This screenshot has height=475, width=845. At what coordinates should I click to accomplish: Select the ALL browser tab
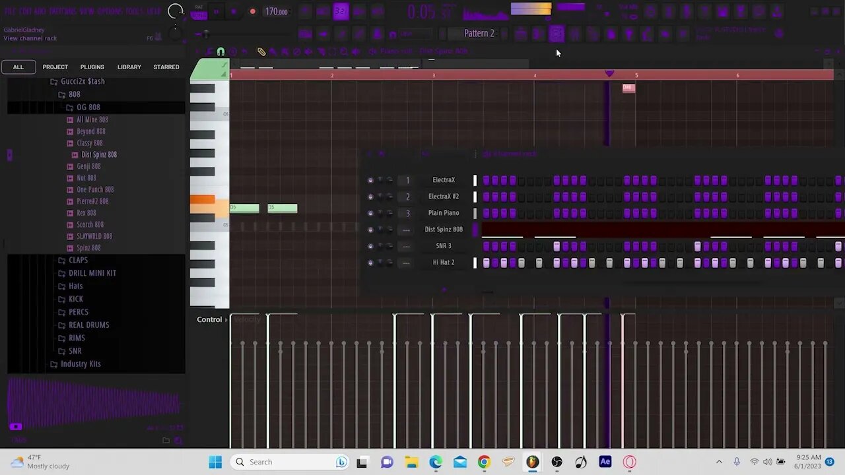(x=18, y=67)
